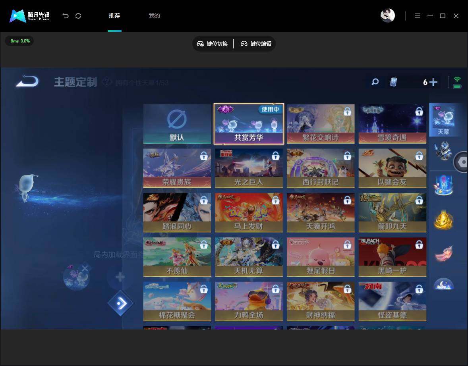This screenshot has height=366, width=468.
Task: Click the lock icon on 雪境奇遇
Action: (x=419, y=112)
